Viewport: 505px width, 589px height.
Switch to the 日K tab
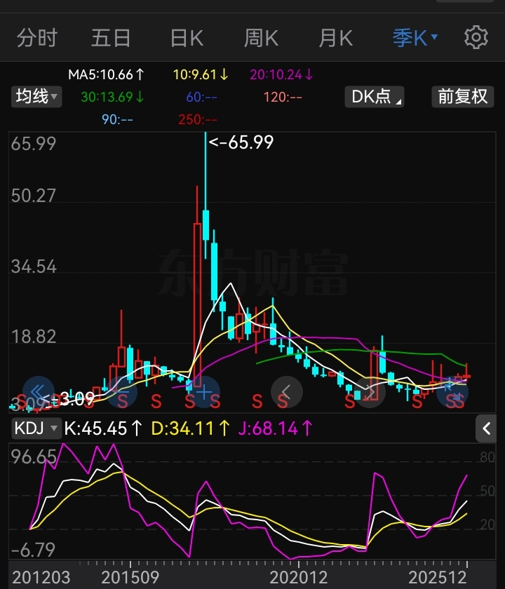pyautogui.click(x=187, y=38)
